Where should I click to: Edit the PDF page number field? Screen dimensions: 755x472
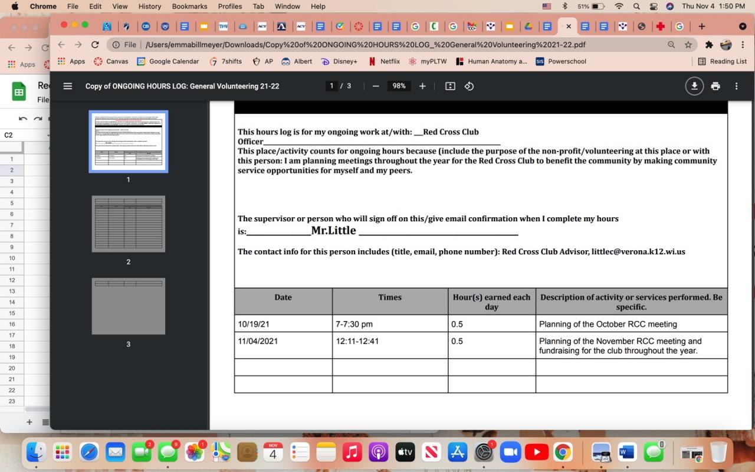[331, 86]
